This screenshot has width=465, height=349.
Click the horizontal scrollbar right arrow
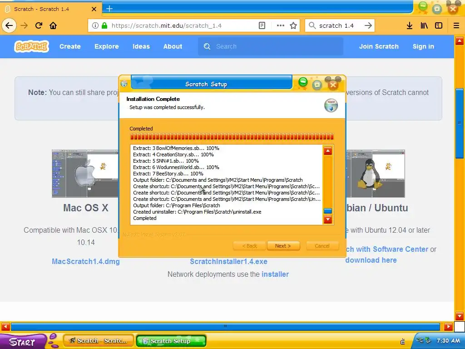point(448,327)
